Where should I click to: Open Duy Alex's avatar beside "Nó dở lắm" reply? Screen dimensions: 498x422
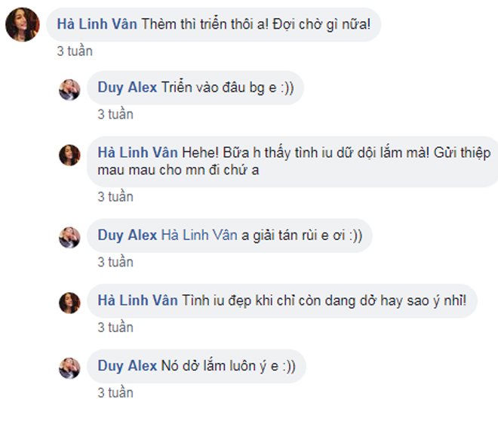[x=69, y=368]
